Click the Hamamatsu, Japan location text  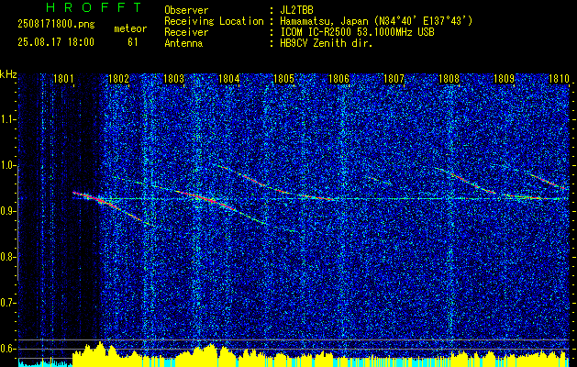coord(376,21)
